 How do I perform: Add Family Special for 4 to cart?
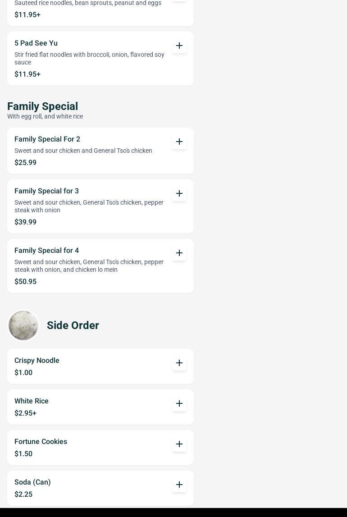pos(179,253)
